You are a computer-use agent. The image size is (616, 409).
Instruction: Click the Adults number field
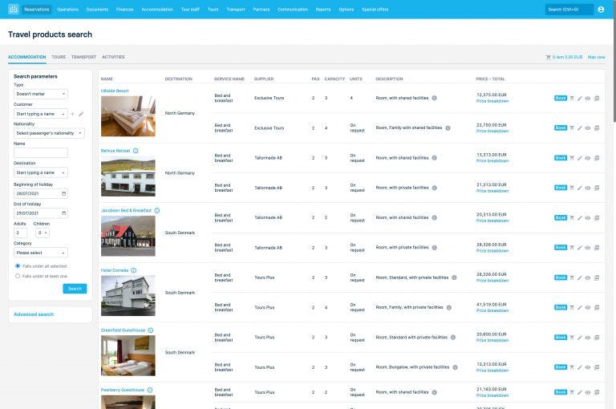pyautogui.click(x=20, y=233)
